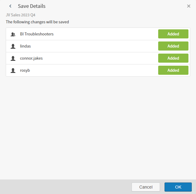This screenshot has height=194, width=196.
Task: Close the Save Details dialog with X
Action: click(x=189, y=6)
